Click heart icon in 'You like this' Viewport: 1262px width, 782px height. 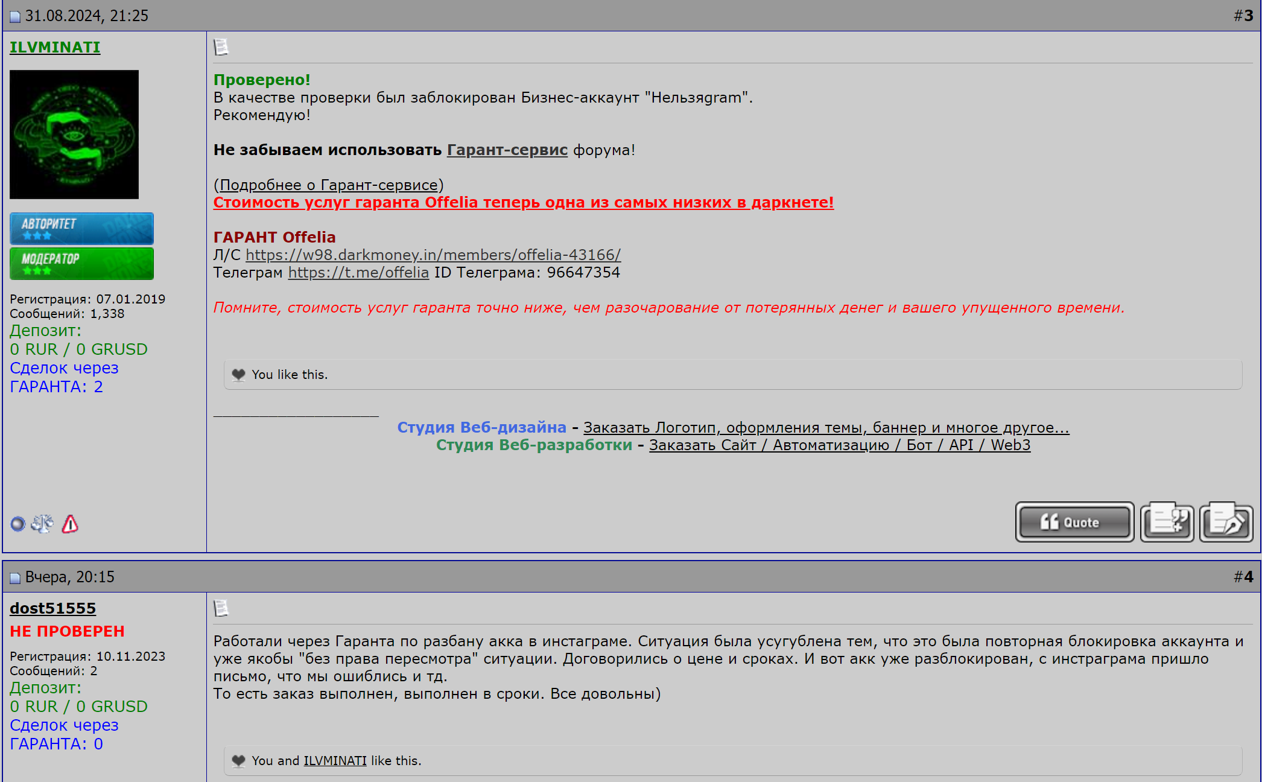(x=239, y=375)
